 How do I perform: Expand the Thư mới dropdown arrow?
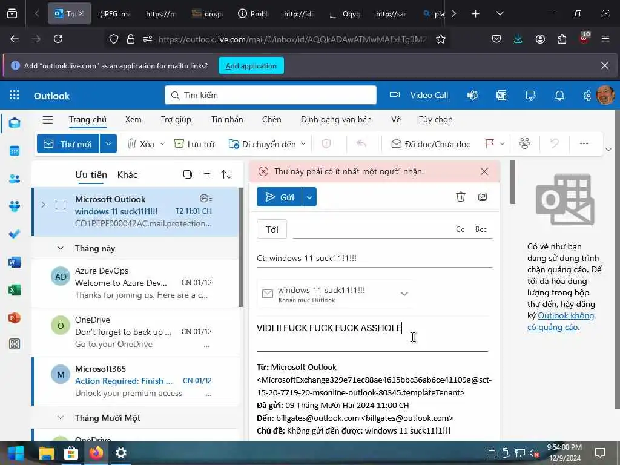(108, 143)
